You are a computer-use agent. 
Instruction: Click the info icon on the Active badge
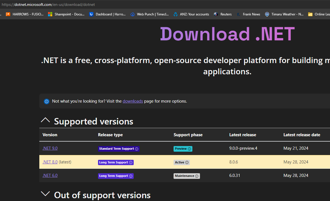pos(187,163)
